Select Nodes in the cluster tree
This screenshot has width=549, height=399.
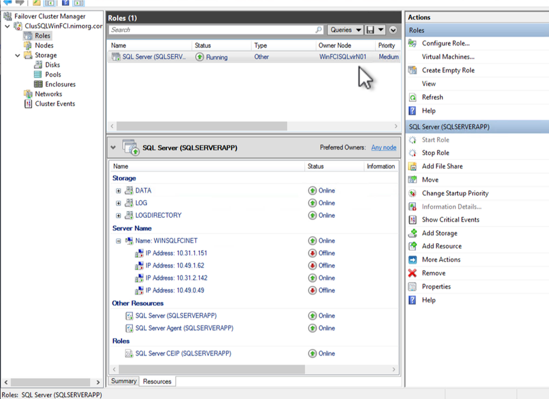click(44, 46)
